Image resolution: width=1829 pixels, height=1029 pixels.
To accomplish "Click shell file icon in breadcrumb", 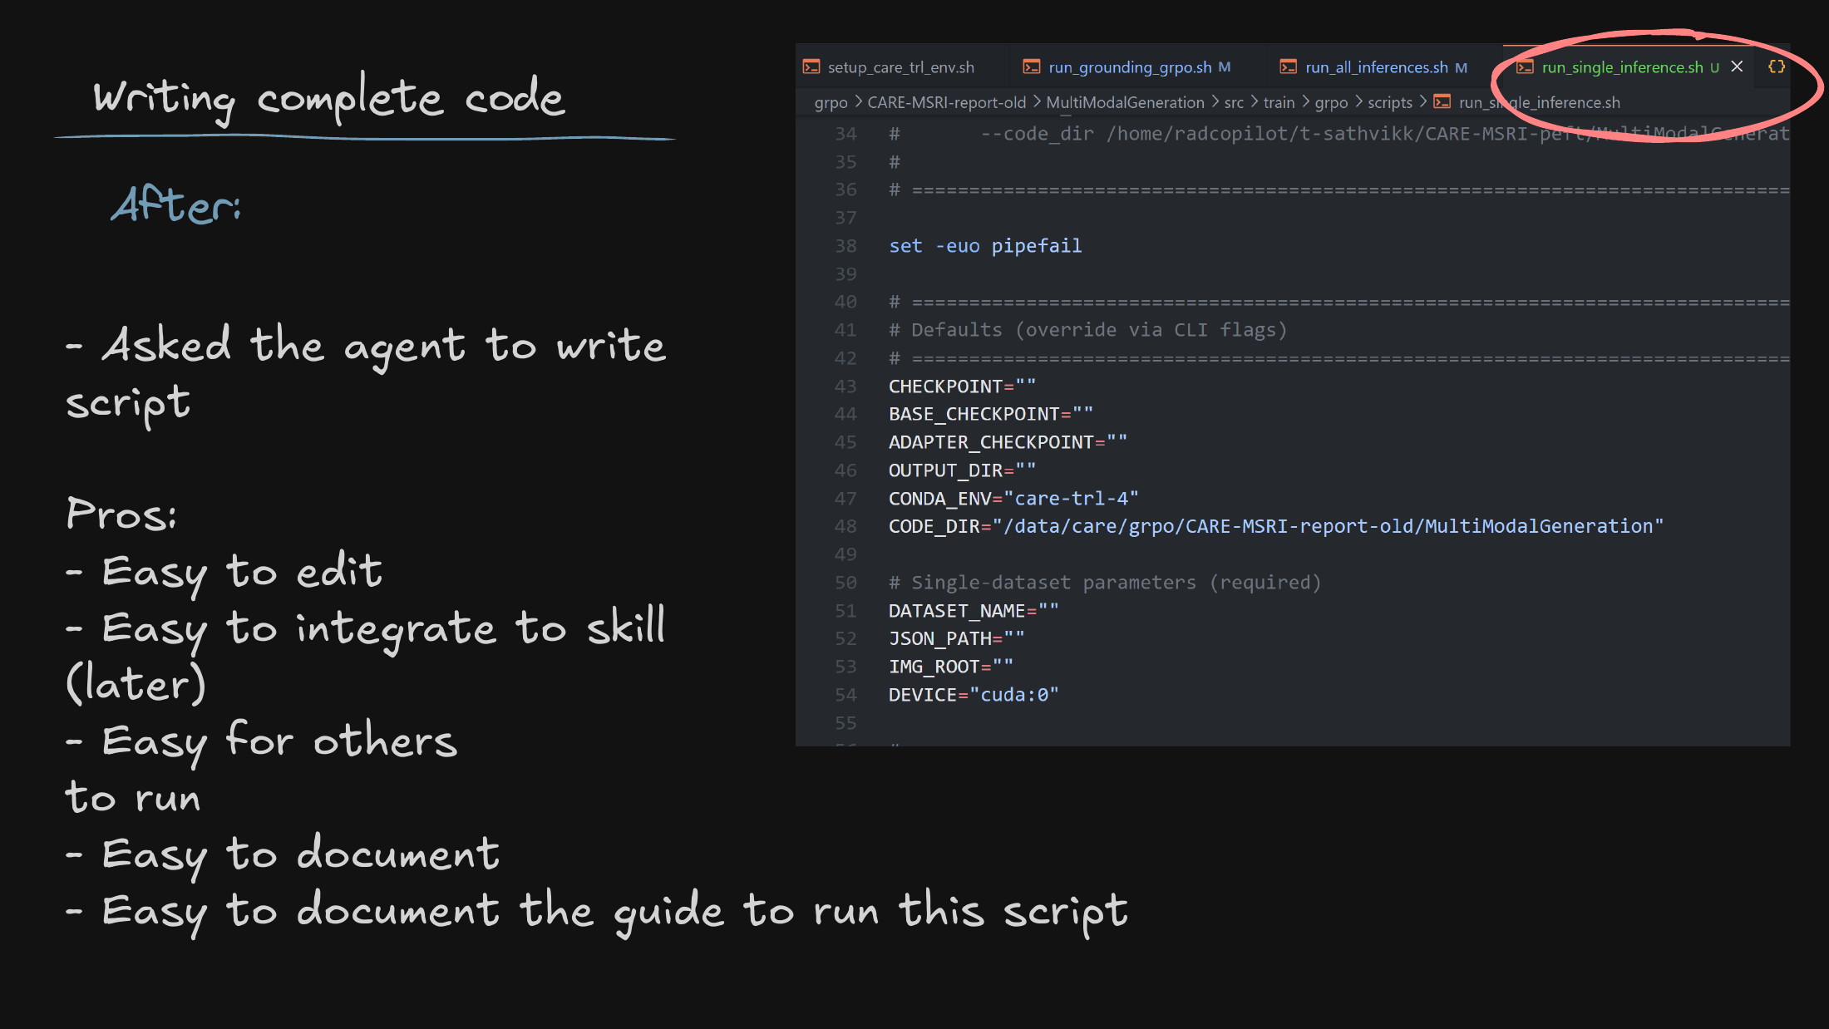I will point(1442,102).
